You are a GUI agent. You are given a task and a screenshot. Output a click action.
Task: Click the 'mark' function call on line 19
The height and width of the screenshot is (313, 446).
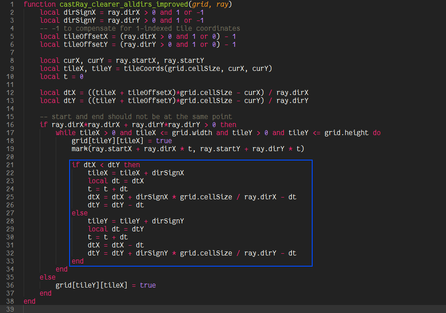click(79, 149)
